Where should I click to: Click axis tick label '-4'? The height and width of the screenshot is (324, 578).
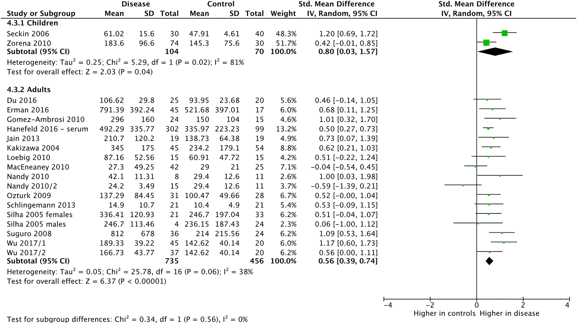click(x=388, y=305)
